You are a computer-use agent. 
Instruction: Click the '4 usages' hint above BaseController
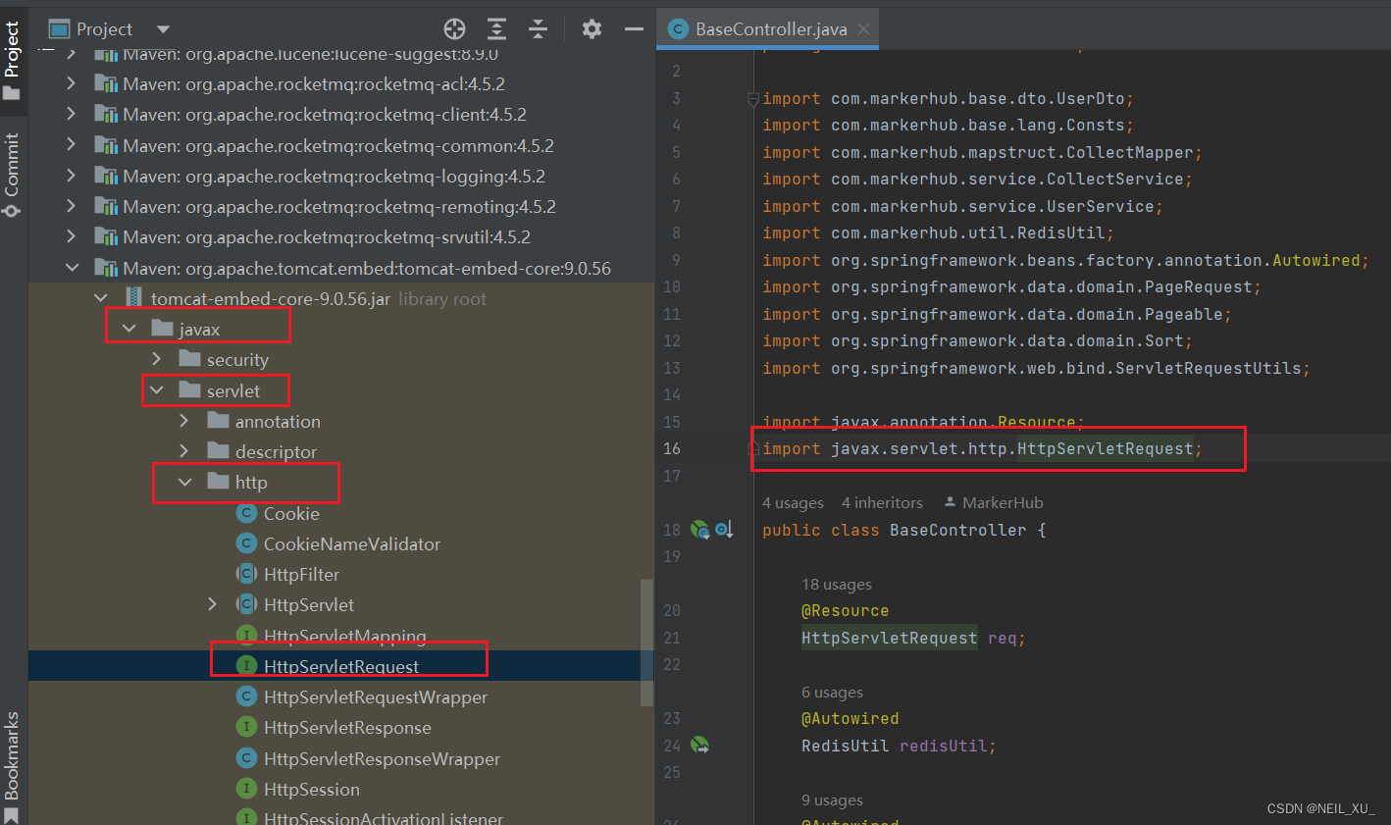pyautogui.click(x=793, y=502)
